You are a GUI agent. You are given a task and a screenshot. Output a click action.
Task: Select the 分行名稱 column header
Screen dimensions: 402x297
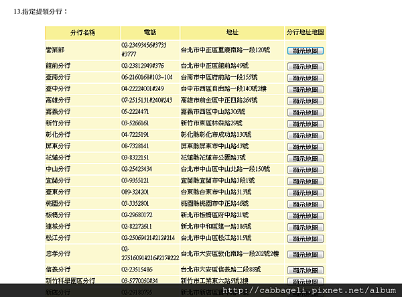[82, 33]
